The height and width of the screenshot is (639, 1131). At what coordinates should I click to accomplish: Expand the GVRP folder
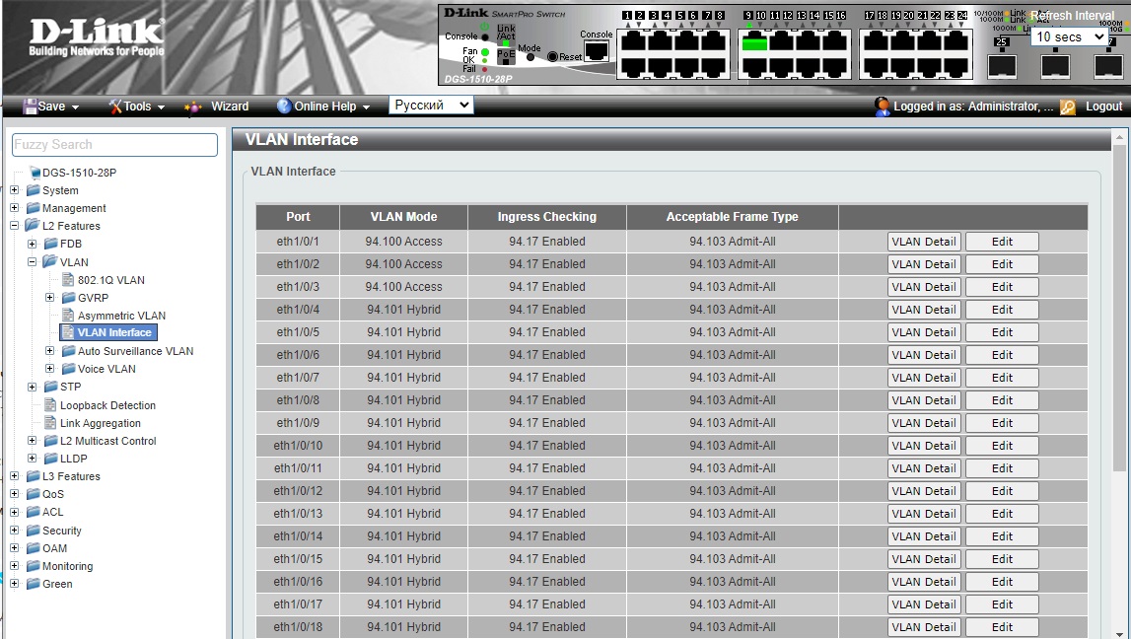point(50,298)
